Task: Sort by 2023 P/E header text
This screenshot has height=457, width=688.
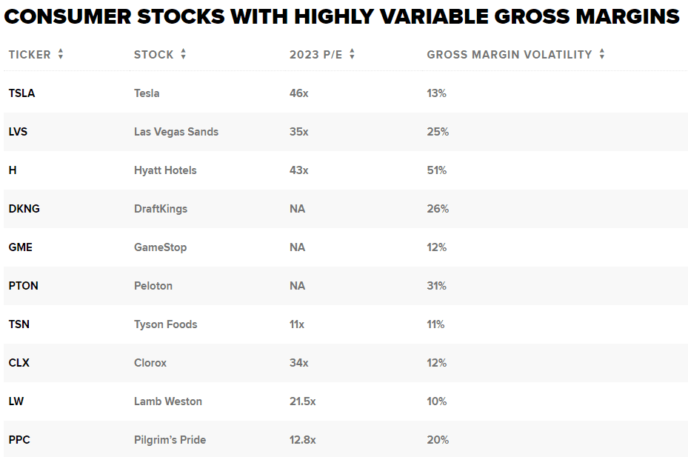Action: tap(316, 54)
